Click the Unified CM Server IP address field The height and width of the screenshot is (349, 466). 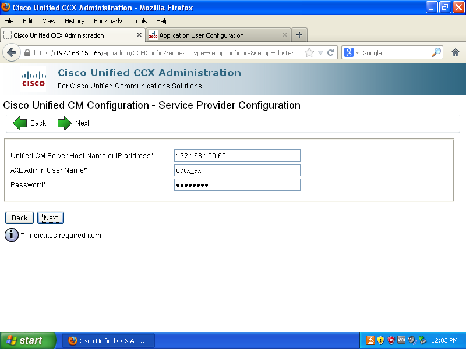[237, 156]
